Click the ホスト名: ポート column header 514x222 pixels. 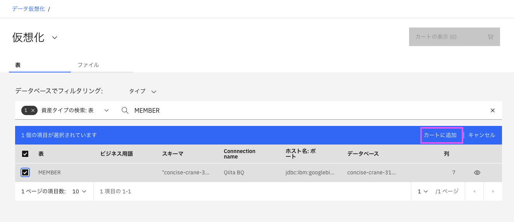[301, 154]
